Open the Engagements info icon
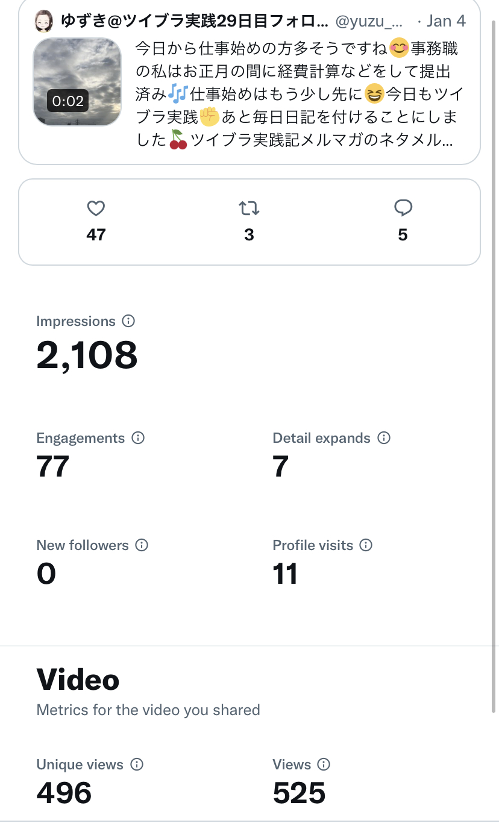This screenshot has width=499, height=826. [x=138, y=438]
